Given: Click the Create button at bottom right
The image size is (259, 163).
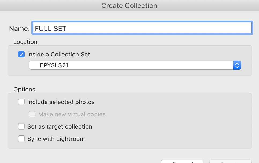Looking at the screenshot, I should tap(231, 161).
